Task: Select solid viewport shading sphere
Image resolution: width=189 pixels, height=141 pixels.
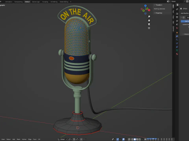Action: 135,139
